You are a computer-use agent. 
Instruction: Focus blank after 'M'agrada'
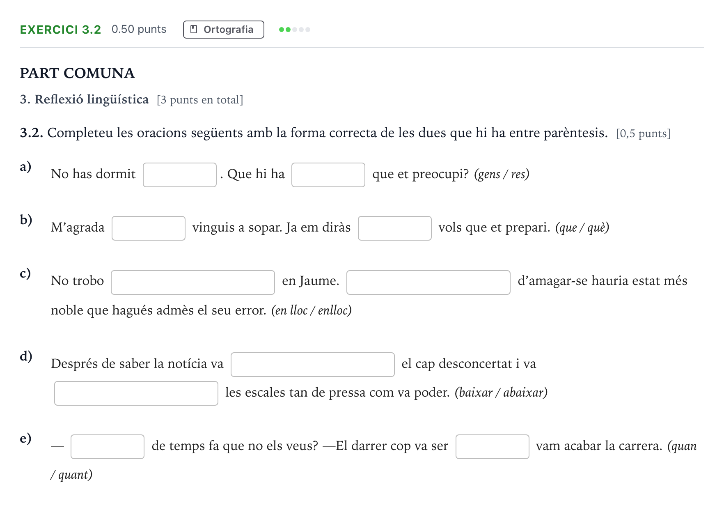tap(149, 228)
